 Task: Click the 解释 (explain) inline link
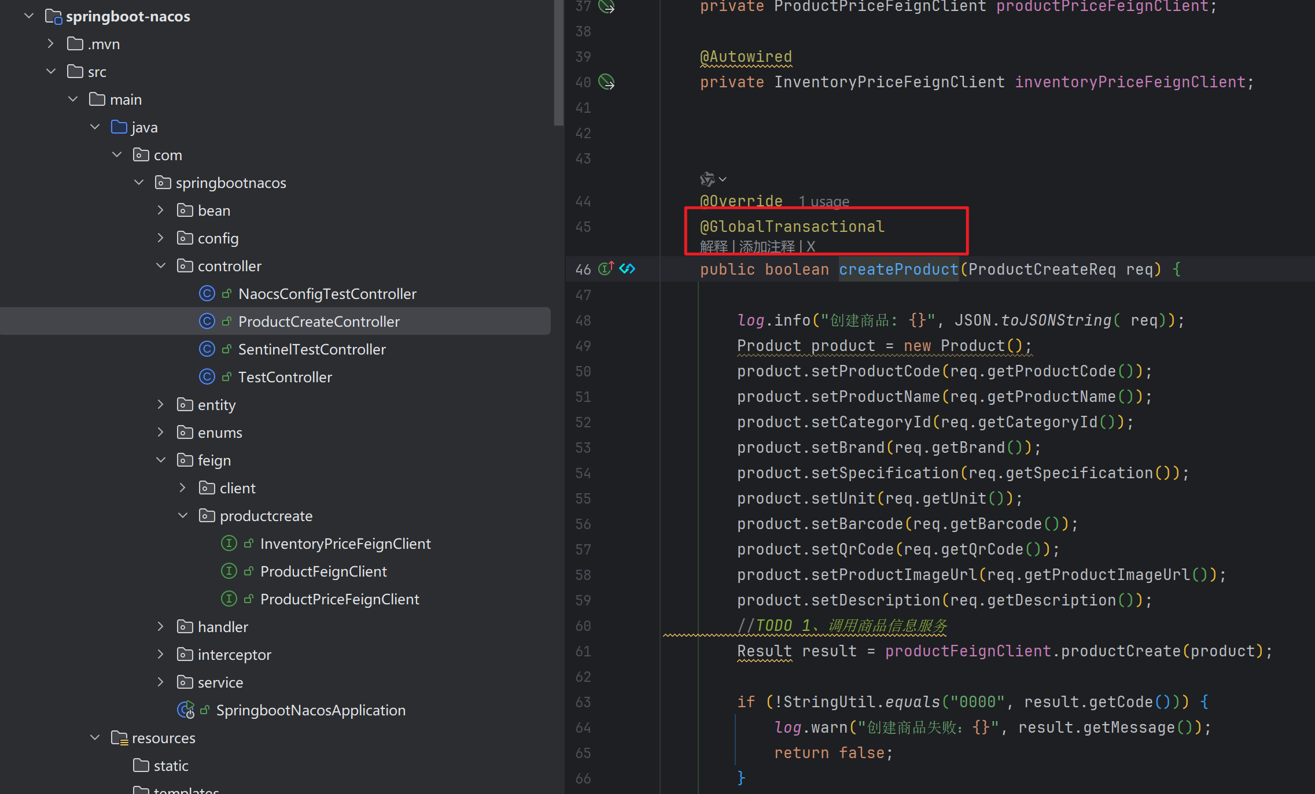[713, 247]
